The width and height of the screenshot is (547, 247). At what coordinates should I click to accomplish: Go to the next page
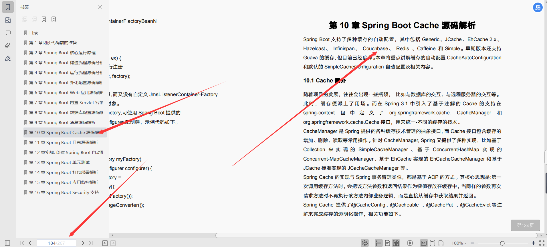83,243
